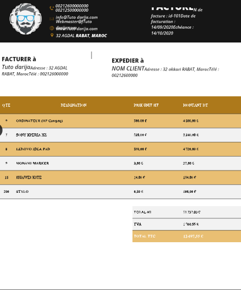Click the 13 497,55 € total value
This screenshot has width=241, height=290.
tap(193, 236)
